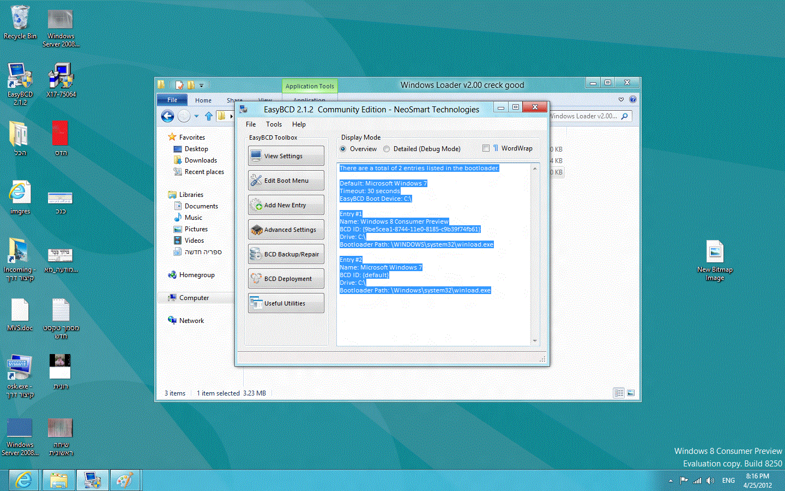This screenshot has width=785, height=491.
Task: Open Advanced Settings in EasyBCD Toolbox
Action: pyautogui.click(x=286, y=230)
